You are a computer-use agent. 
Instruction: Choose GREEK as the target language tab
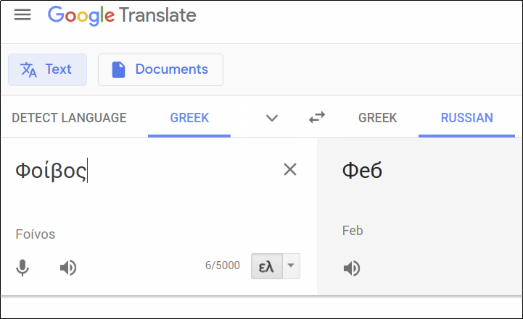coord(377,118)
